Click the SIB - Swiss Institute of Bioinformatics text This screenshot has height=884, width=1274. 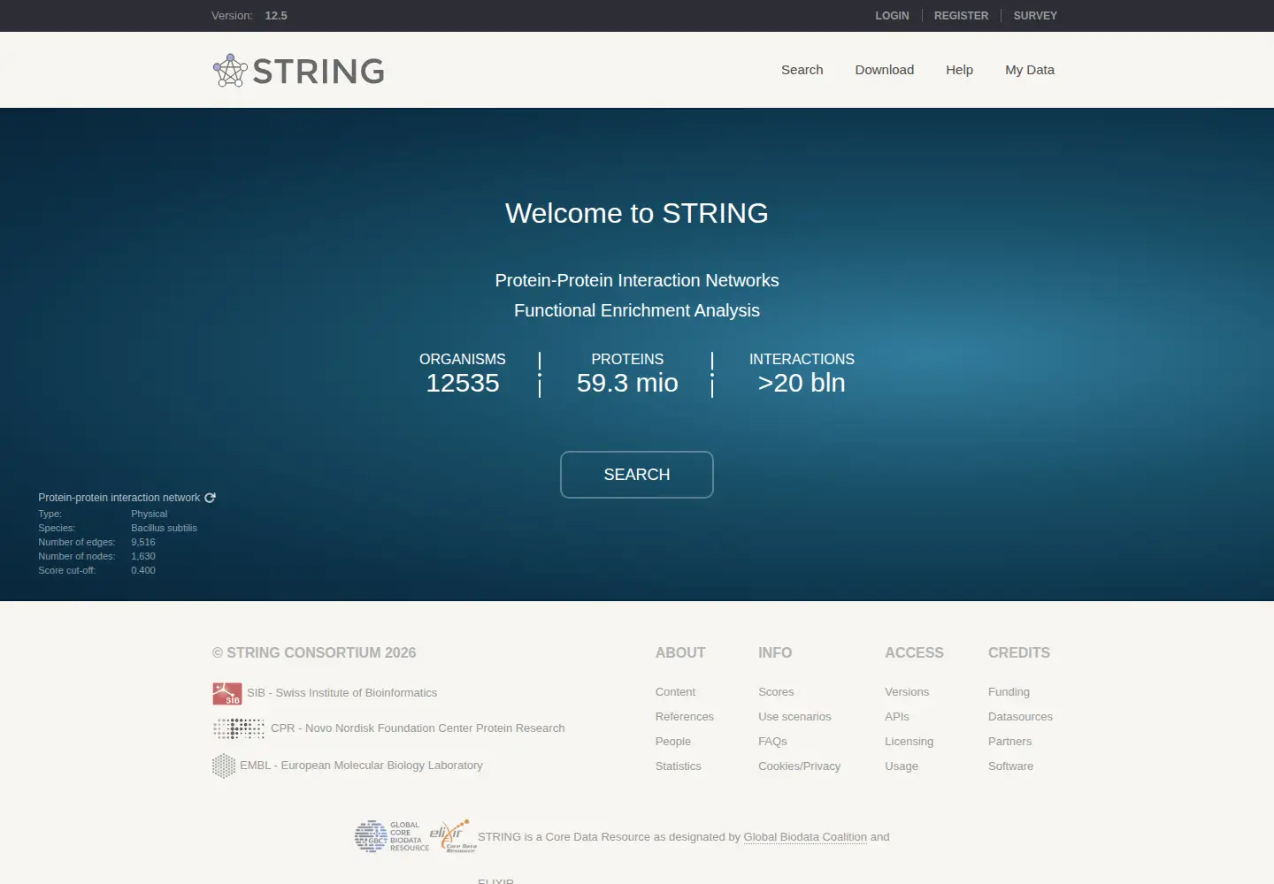click(342, 693)
